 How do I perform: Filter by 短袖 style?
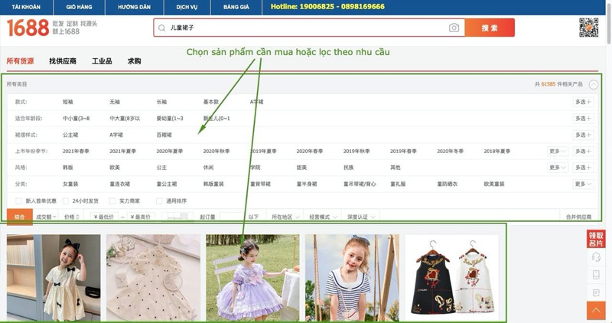point(68,102)
